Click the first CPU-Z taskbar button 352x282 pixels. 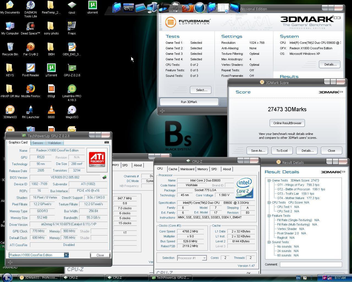click(x=82, y=278)
